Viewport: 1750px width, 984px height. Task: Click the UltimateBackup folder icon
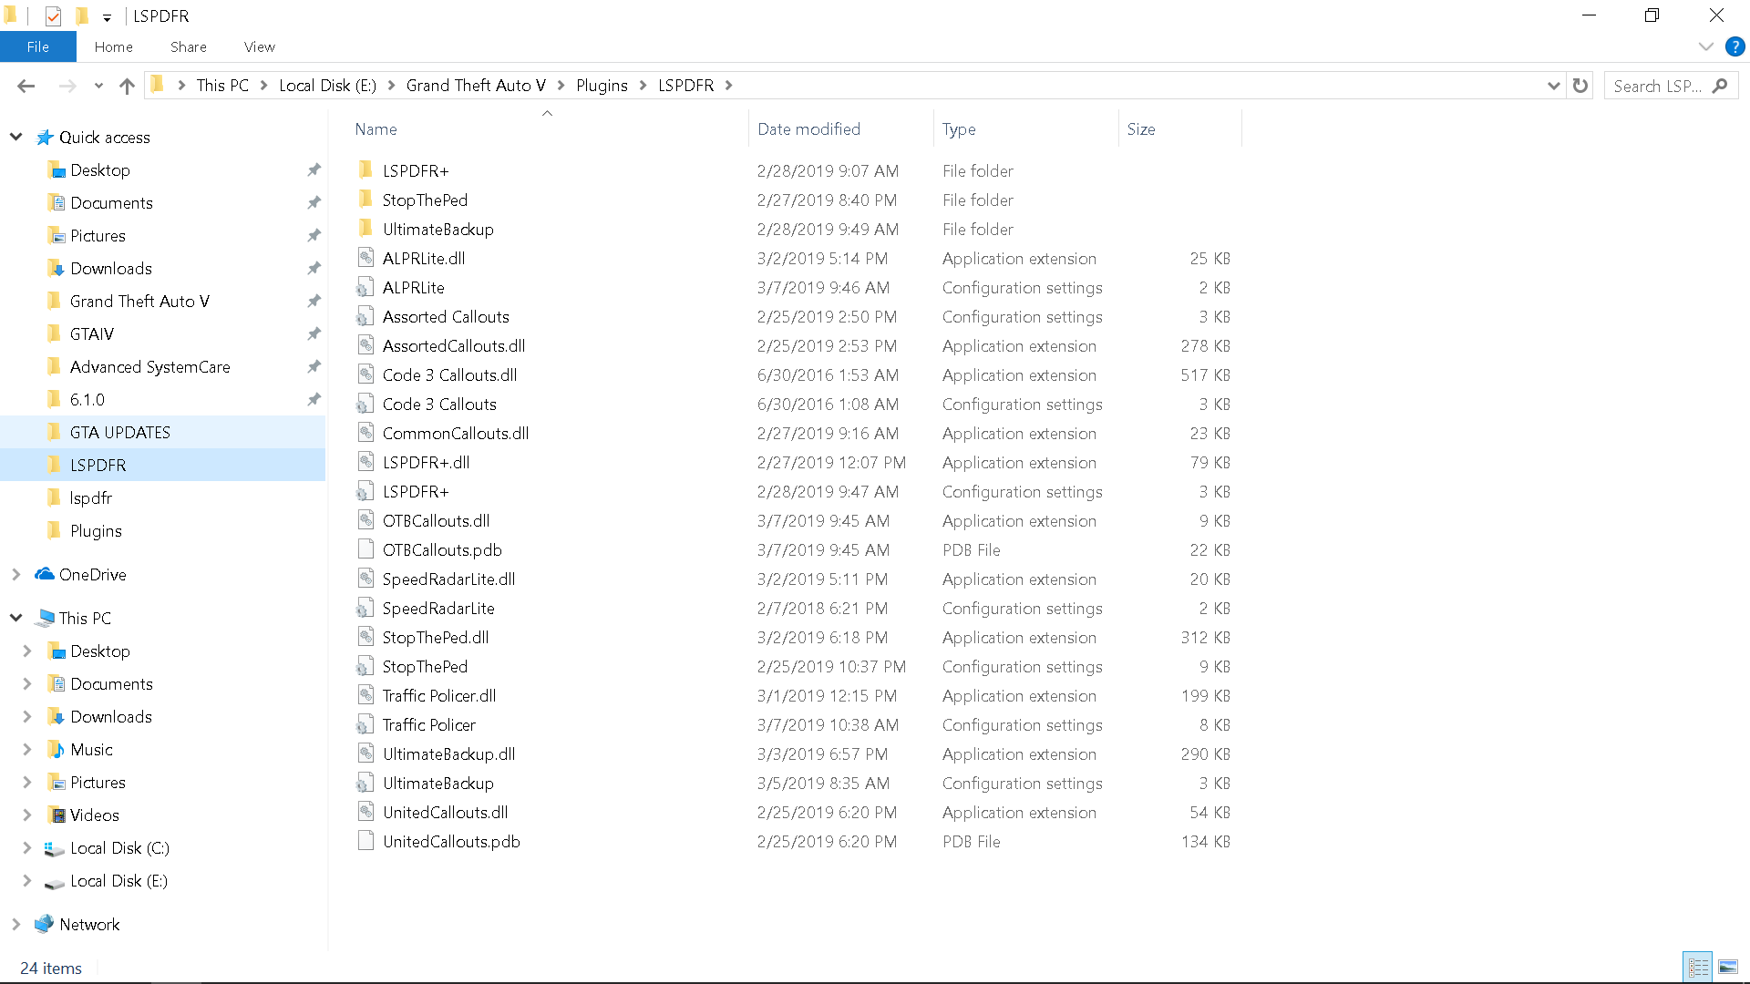pos(365,229)
